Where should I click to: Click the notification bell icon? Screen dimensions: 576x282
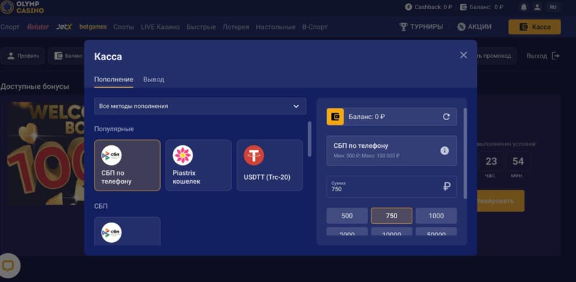coord(523,7)
